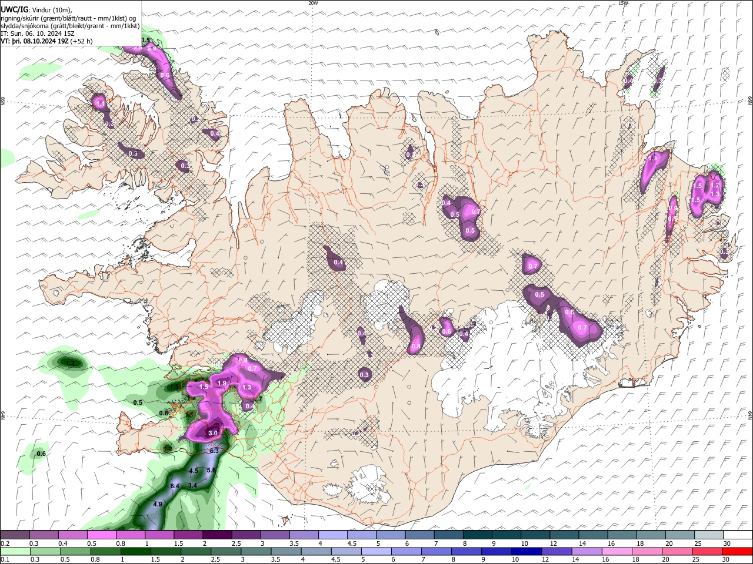The height and width of the screenshot is (564, 753).
Task: Click the red swatch ending the lower legend row
Action: pyautogui.click(x=737, y=551)
